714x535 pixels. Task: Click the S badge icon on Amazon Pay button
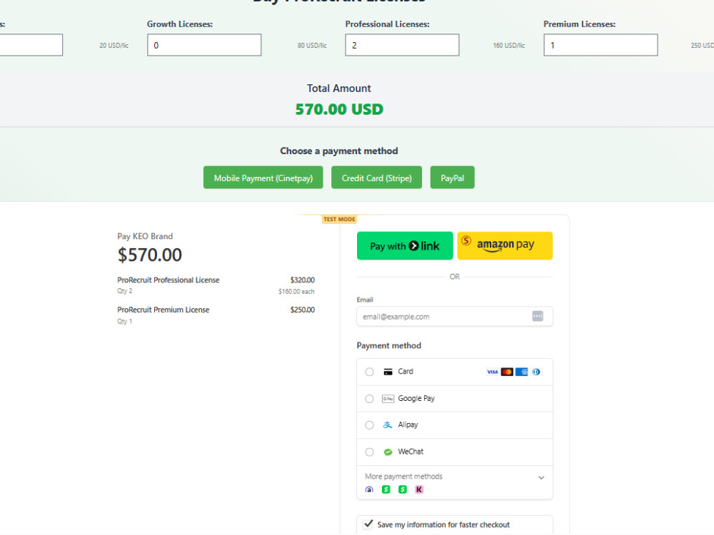tap(466, 240)
